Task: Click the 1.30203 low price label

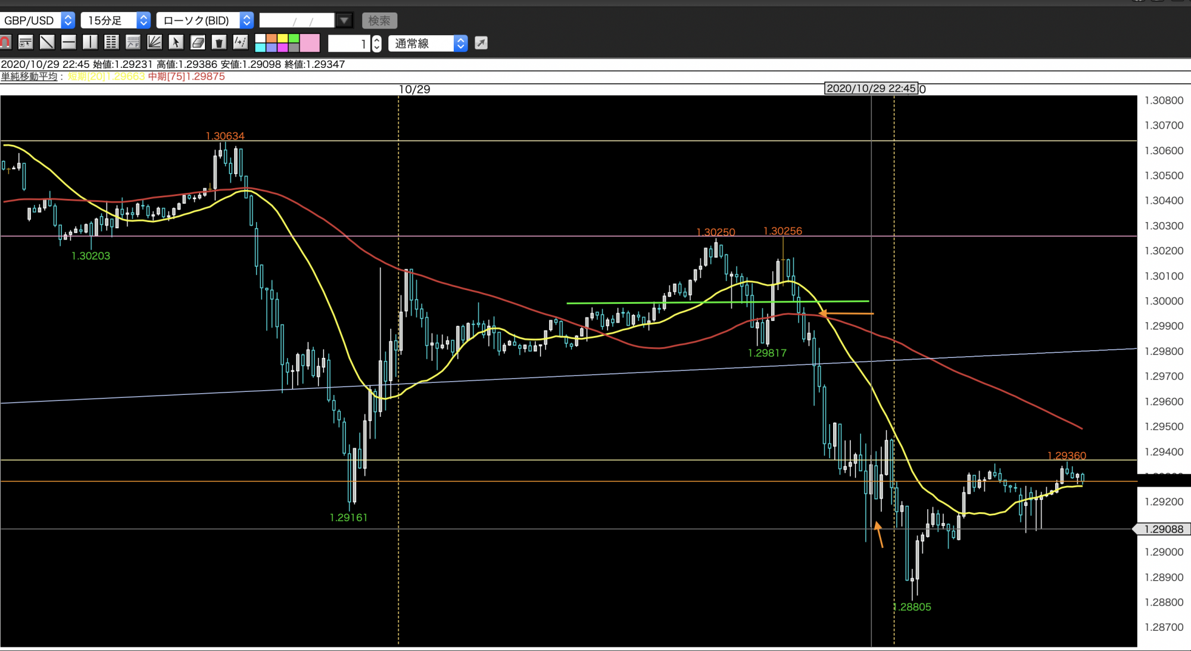Action: (91, 256)
